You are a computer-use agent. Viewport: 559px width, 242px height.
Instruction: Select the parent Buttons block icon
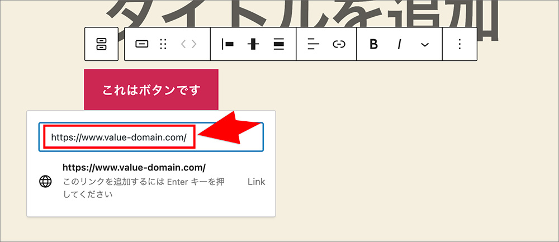(x=101, y=44)
